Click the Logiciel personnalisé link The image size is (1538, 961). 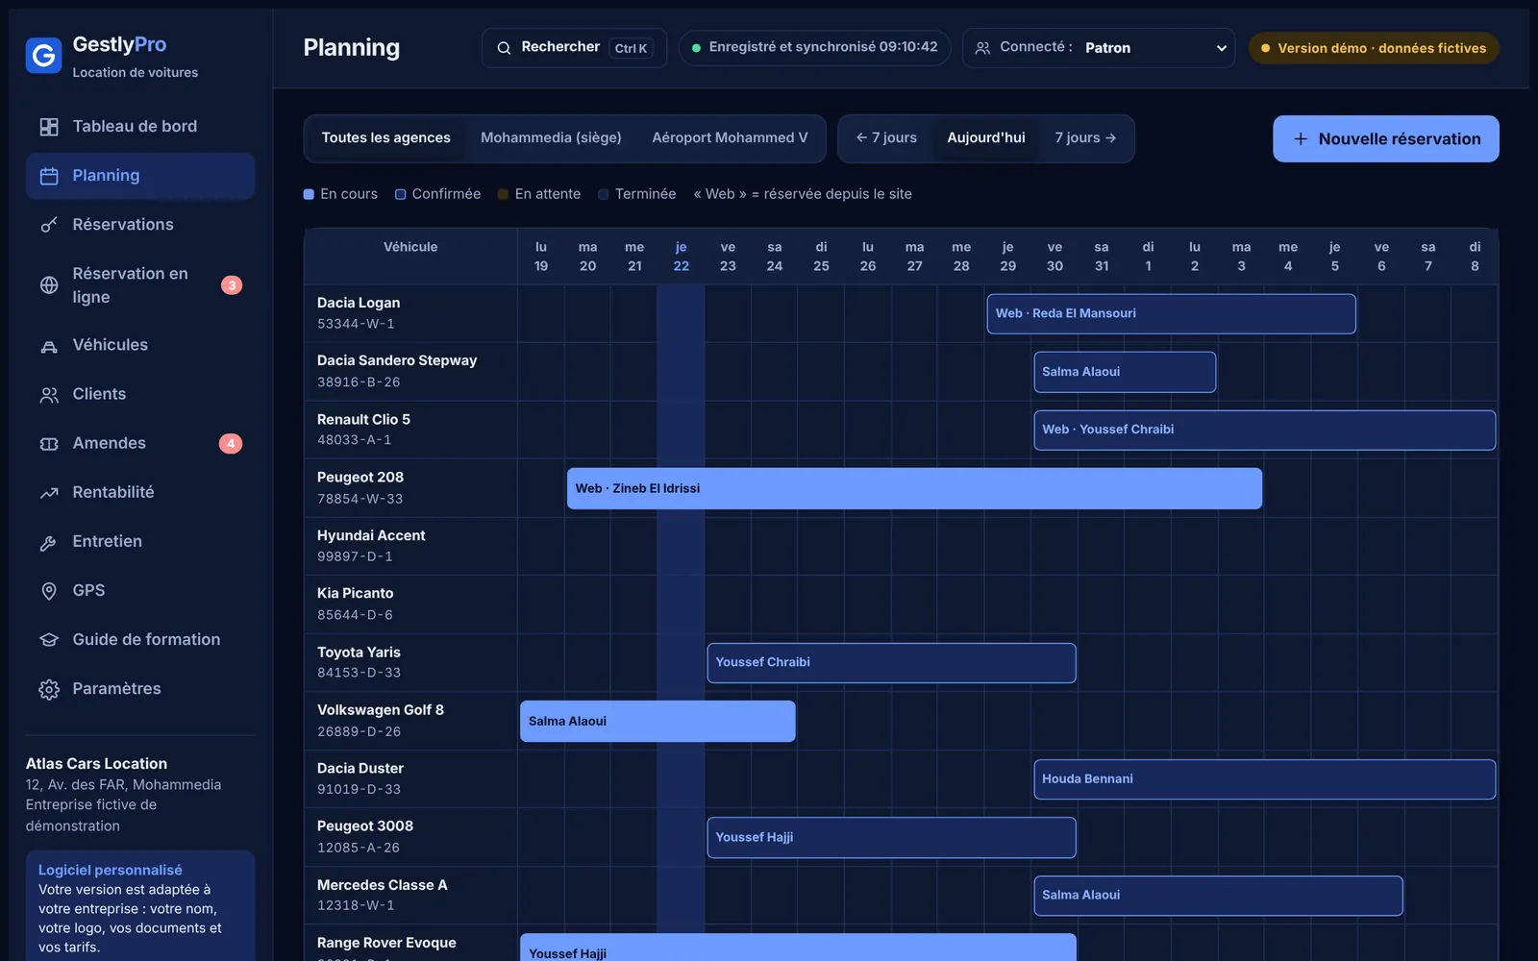(110, 871)
